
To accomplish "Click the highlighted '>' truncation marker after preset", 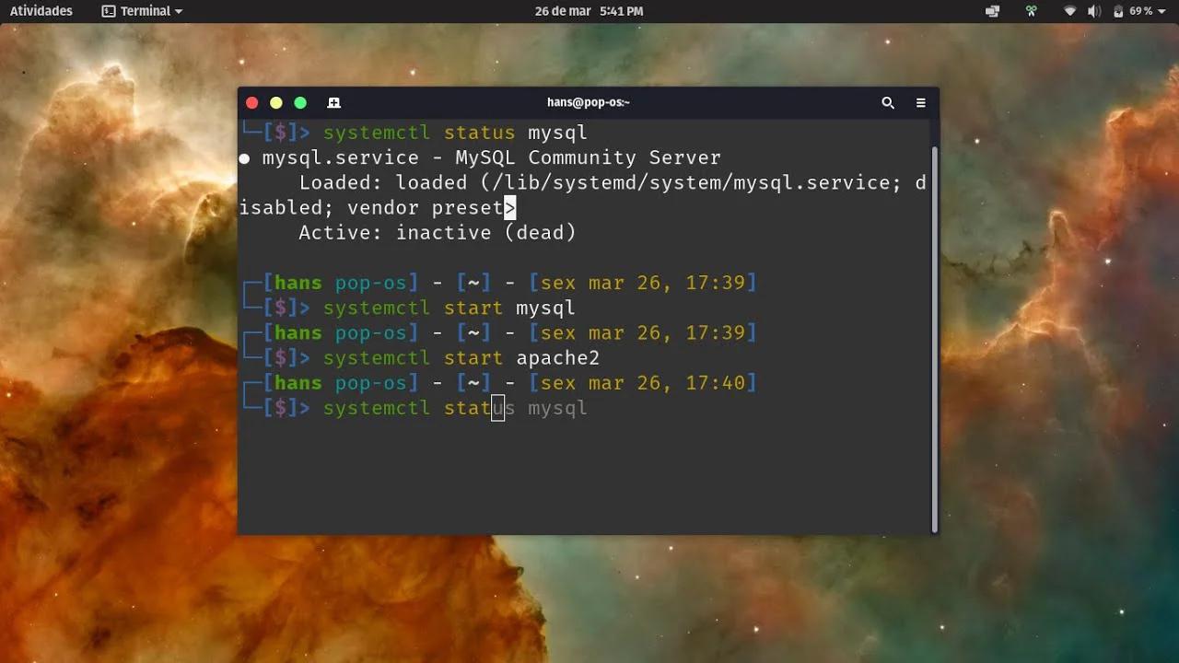I will pos(510,208).
